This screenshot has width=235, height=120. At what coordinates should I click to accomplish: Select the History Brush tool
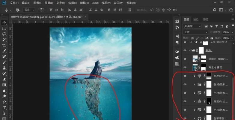[x=4, y=74]
